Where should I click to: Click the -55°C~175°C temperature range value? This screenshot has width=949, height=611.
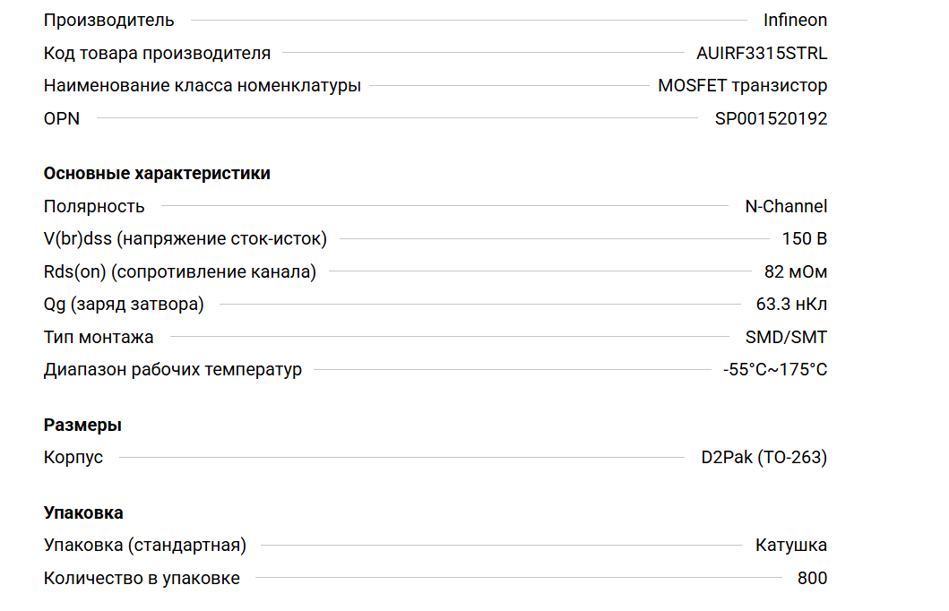pyautogui.click(x=775, y=370)
